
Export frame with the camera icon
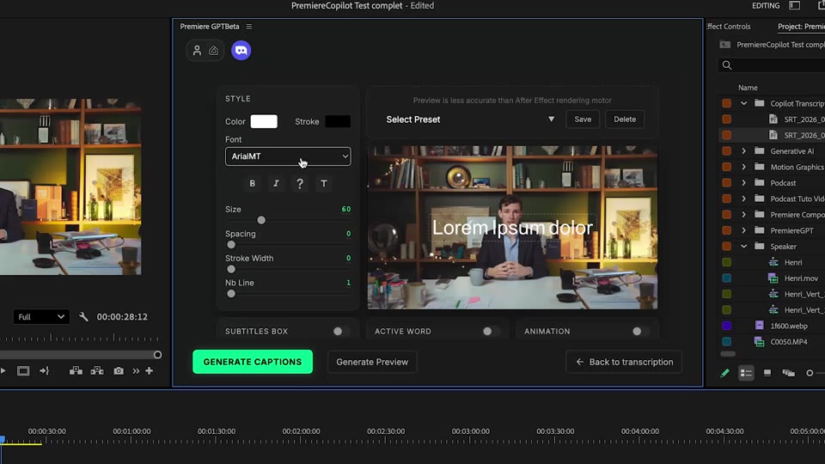[x=119, y=371]
